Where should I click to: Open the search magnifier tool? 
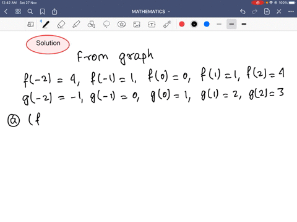[30, 12]
